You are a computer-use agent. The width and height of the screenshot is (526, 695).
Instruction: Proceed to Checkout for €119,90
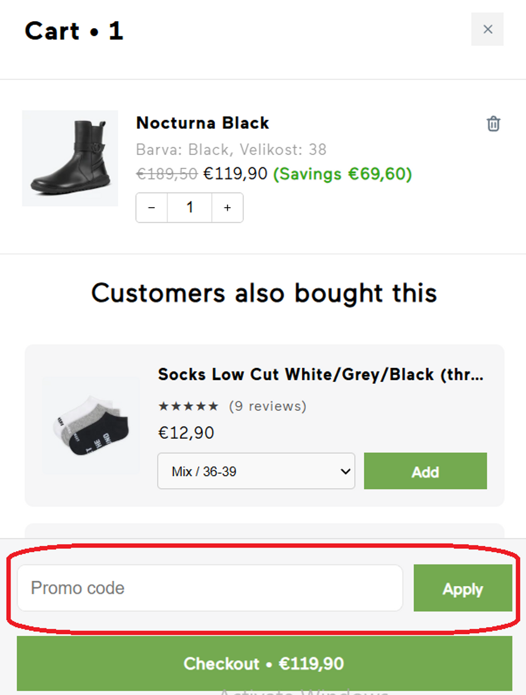[x=264, y=663]
